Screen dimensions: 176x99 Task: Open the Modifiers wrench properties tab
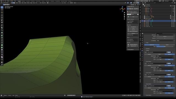[x=142, y=51]
